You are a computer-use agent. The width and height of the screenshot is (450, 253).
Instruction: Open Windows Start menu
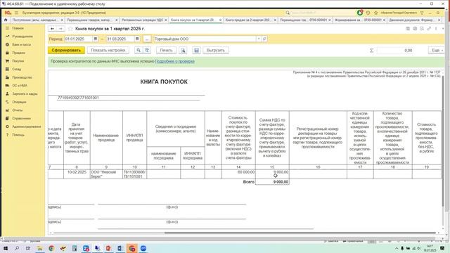(x=6, y=248)
